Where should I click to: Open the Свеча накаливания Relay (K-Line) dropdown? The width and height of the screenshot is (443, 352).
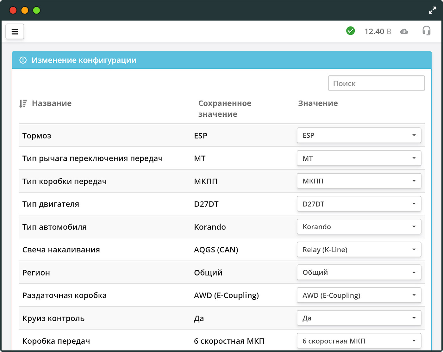tap(359, 250)
